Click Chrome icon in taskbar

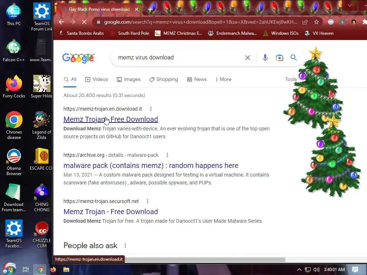pos(40,270)
